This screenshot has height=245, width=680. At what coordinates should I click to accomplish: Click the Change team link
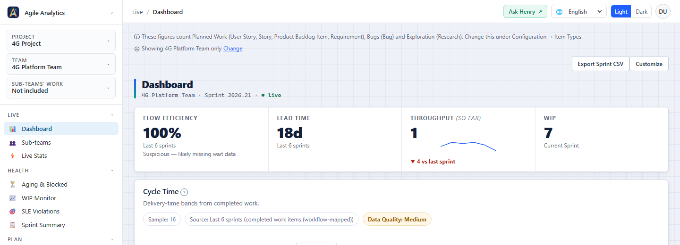[x=233, y=49]
